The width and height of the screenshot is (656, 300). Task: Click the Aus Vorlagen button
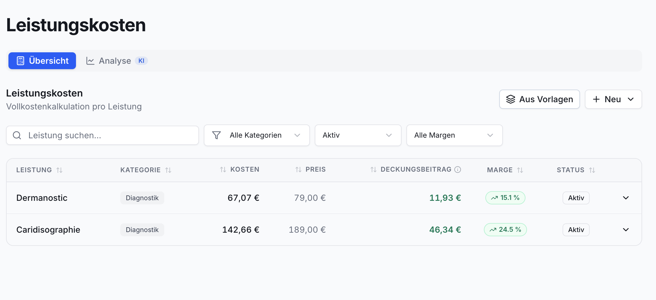[x=539, y=99]
